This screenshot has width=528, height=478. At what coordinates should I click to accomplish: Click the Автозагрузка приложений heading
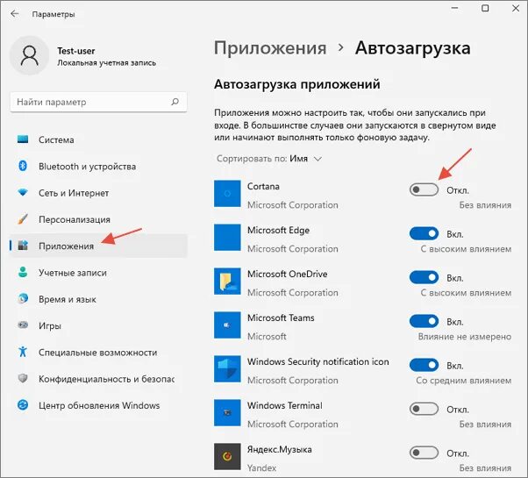point(297,84)
